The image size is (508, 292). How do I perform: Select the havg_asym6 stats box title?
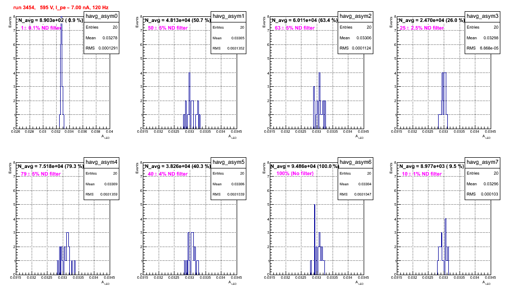355,162
